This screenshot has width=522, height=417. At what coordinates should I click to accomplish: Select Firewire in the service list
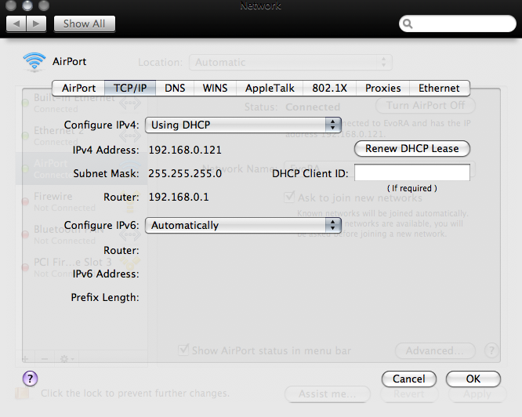(82, 201)
